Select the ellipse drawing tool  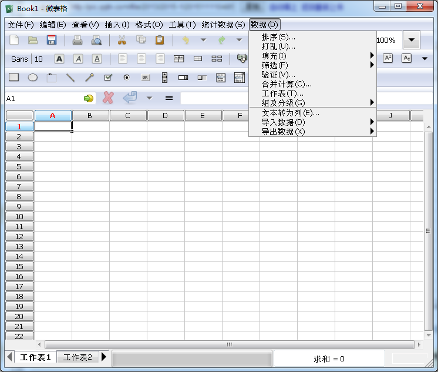coord(33,78)
